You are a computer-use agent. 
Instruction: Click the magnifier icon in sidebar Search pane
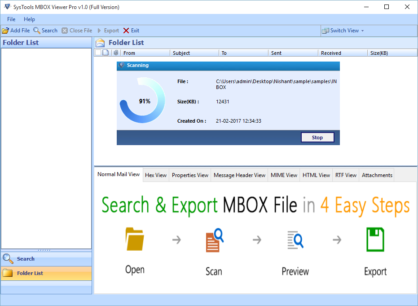tap(8, 258)
